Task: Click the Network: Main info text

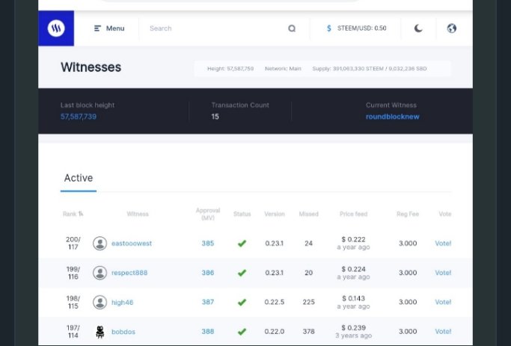Action: click(283, 69)
